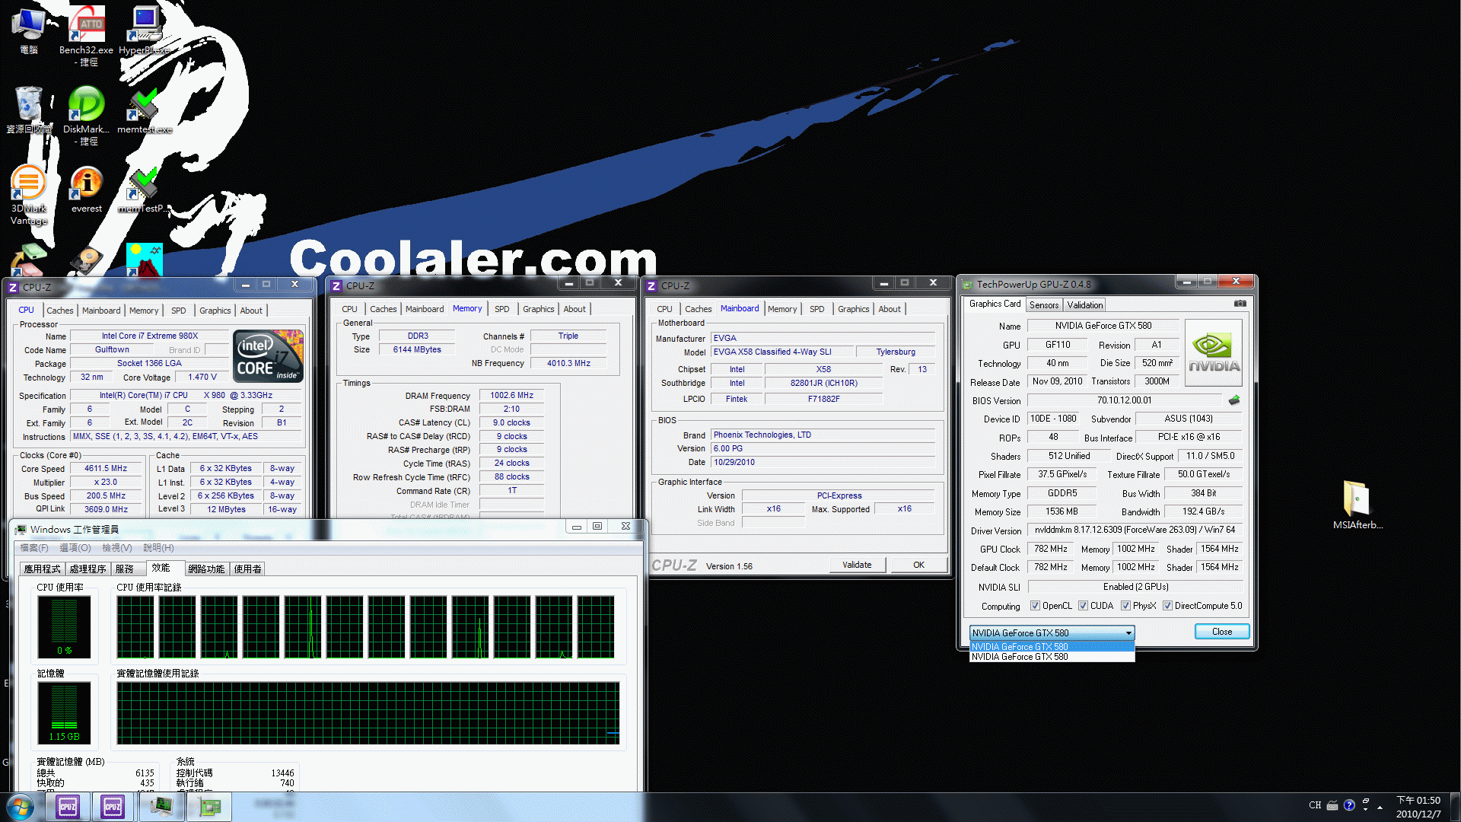Image resolution: width=1461 pixels, height=822 pixels.
Task: Select the highlighted GeForce GTX 580 list option
Action: 1052,647
